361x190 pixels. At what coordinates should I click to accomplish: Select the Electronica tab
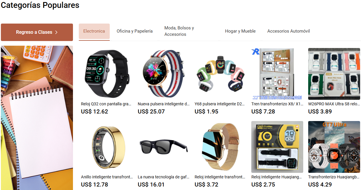coord(94,31)
